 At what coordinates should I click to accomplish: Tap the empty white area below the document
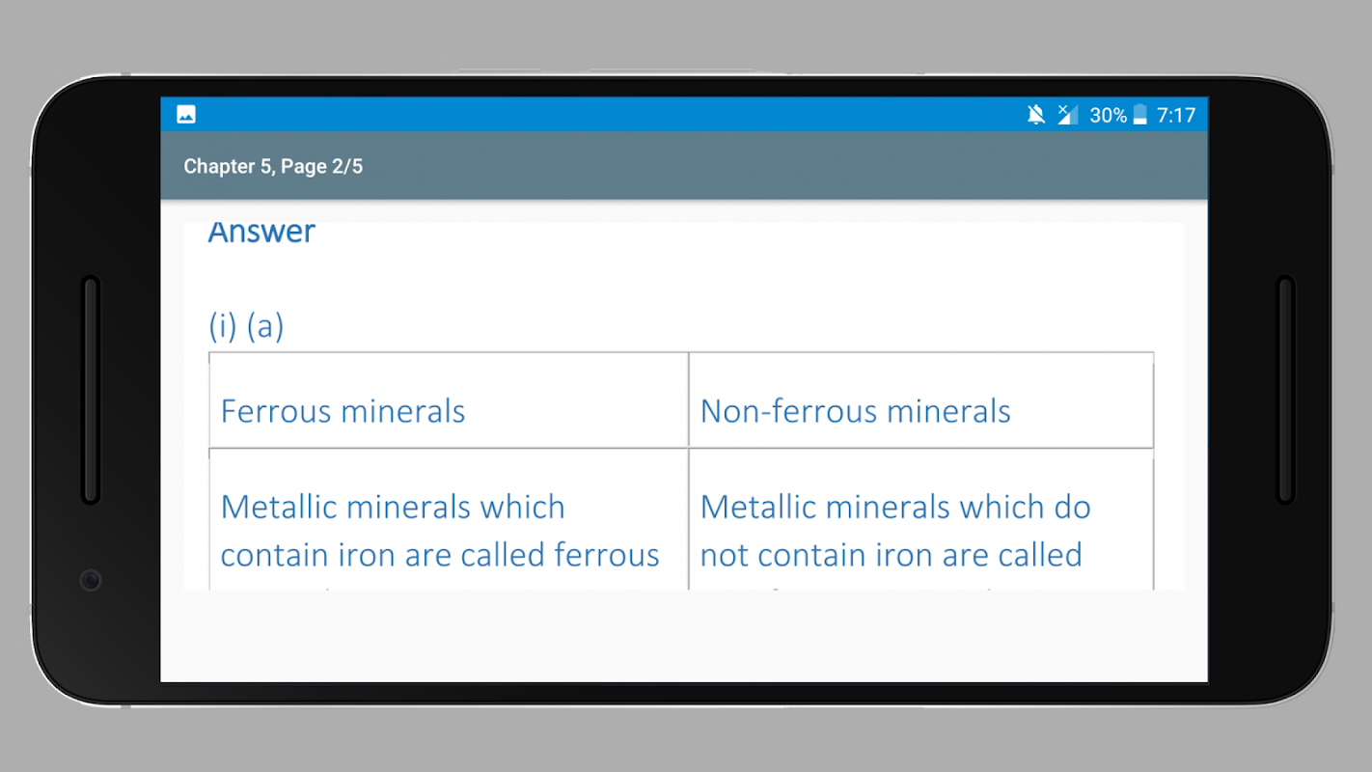tap(683, 635)
